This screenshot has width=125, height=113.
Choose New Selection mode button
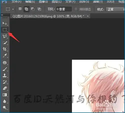tap(20, 9)
